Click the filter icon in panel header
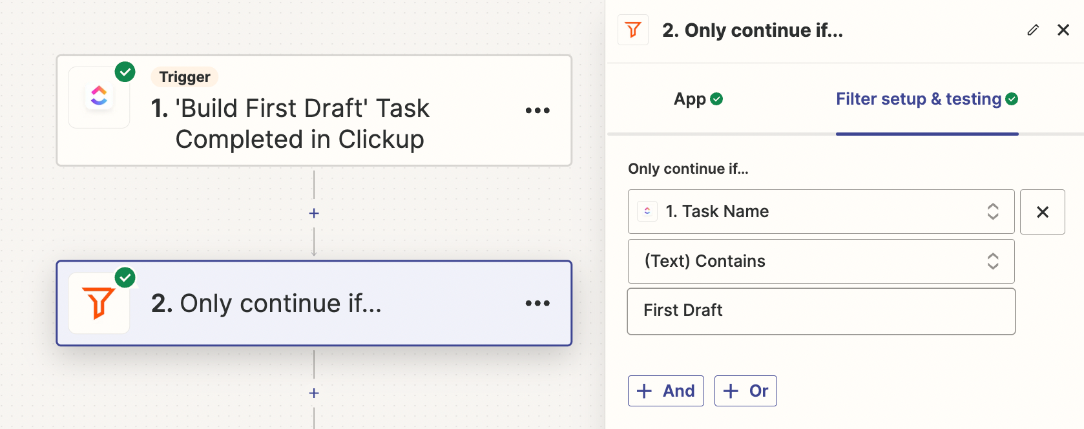Image resolution: width=1084 pixels, height=429 pixels. tap(633, 30)
